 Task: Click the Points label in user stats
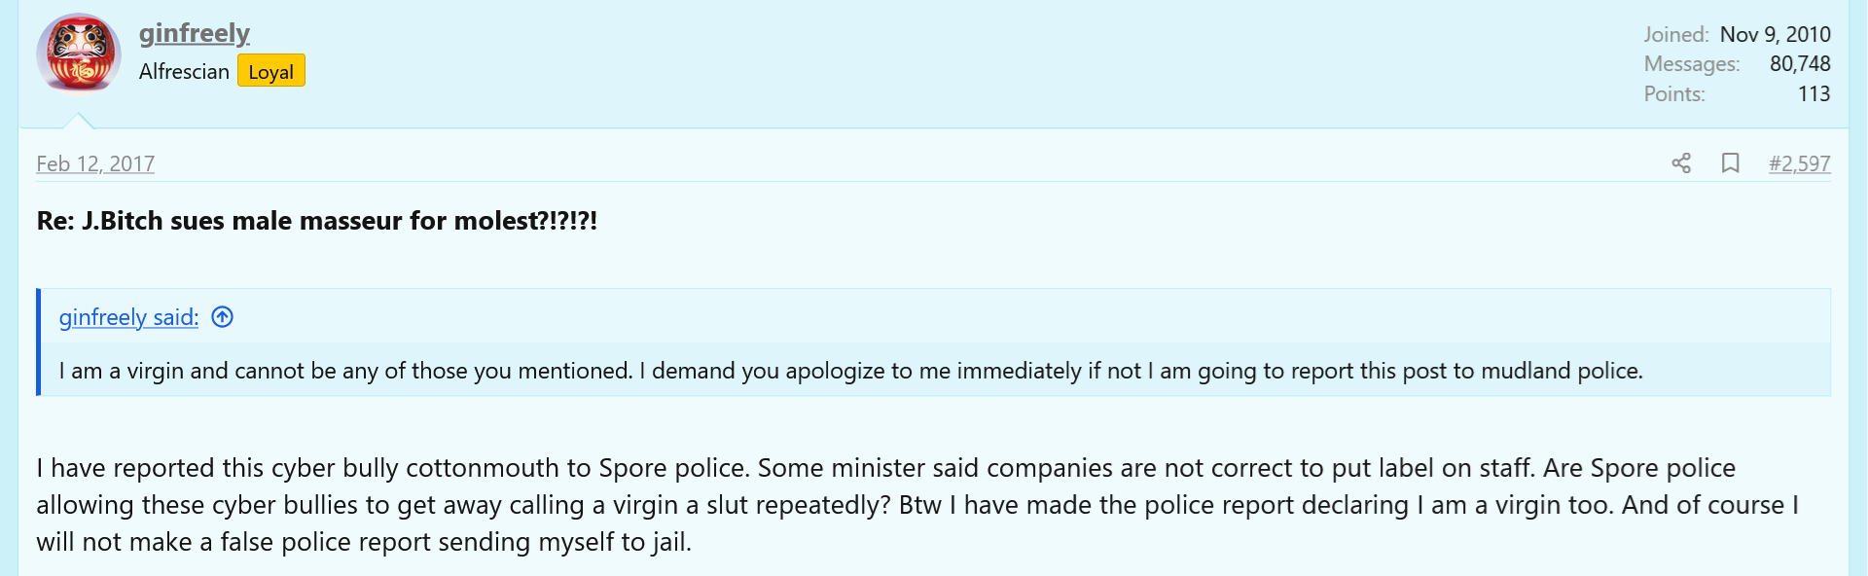tap(1674, 94)
